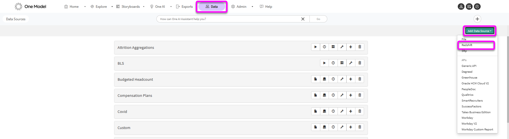
Task: Click the One Model logo
Action: 30,6
